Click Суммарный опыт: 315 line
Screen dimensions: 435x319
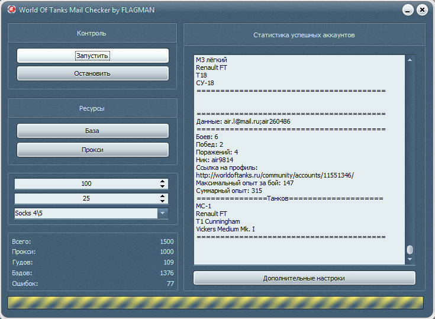[x=229, y=191]
